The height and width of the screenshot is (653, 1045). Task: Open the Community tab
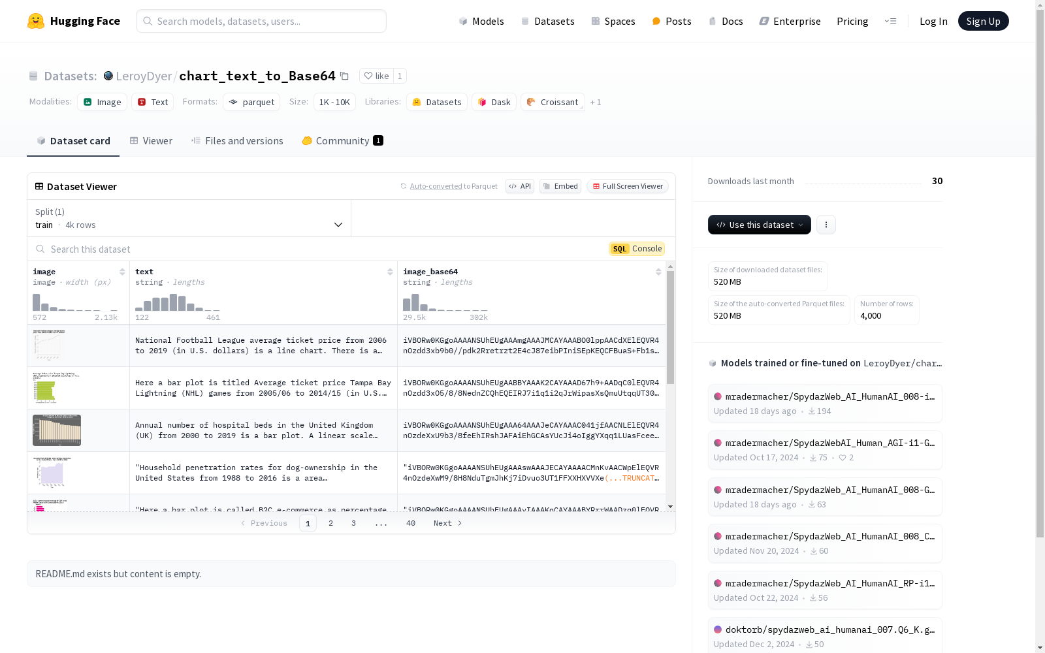[342, 140]
